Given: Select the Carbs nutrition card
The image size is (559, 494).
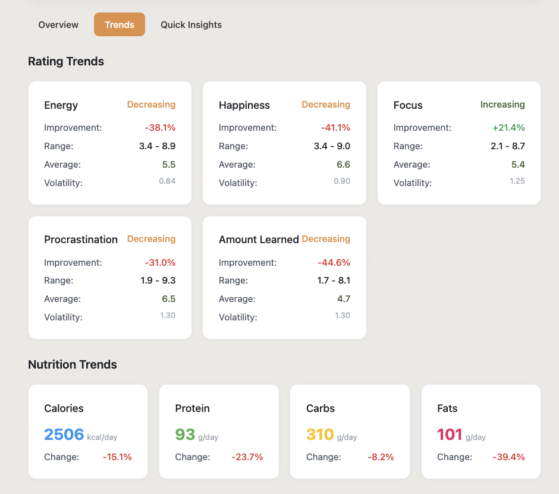Looking at the screenshot, I should (x=350, y=432).
